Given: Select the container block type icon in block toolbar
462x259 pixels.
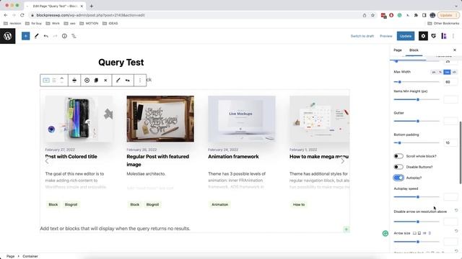Looking at the screenshot, I should point(46,80).
